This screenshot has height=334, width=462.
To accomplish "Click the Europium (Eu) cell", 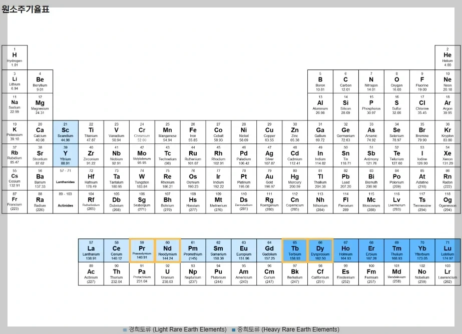I will pos(244,250).
